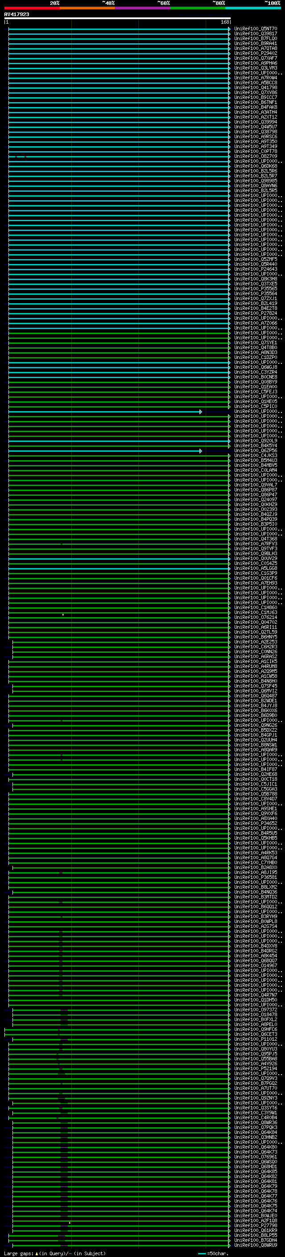Open hit UniRef100_Q4T8B0

click(x=256, y=347)
